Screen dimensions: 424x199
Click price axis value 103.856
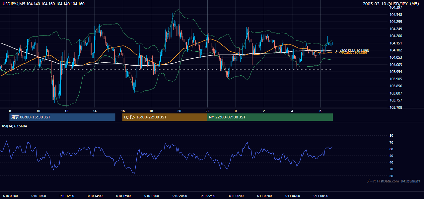click(396, 86)
